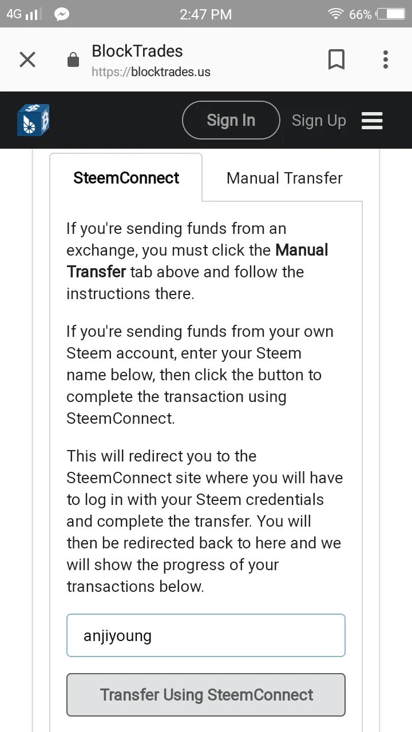
Task: Click Transfer Using SteemConnect button
Action: 206,695
